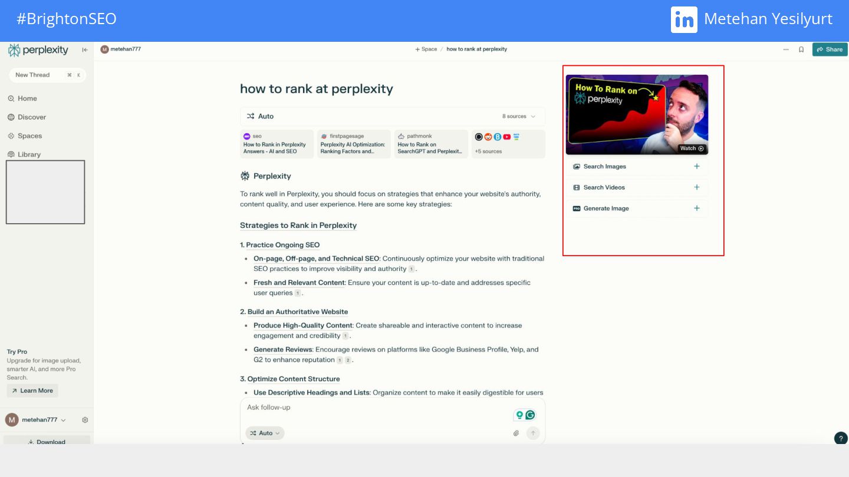Click the plus next to Generate Image

(697, 208)
